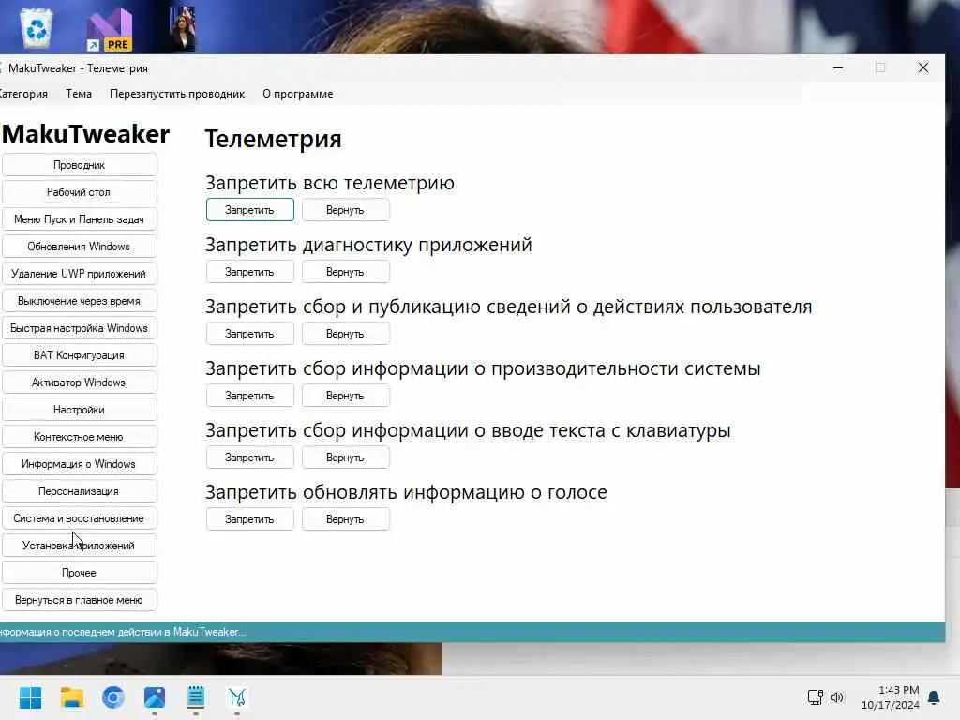Open the clock showing 1:43 PM

pyautogui.click(x=891, y=697)
